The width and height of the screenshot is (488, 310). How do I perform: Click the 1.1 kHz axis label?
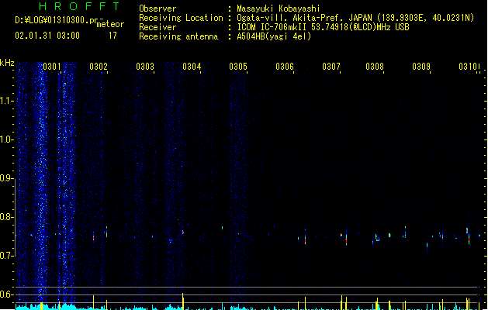click(x=6, y=101)
